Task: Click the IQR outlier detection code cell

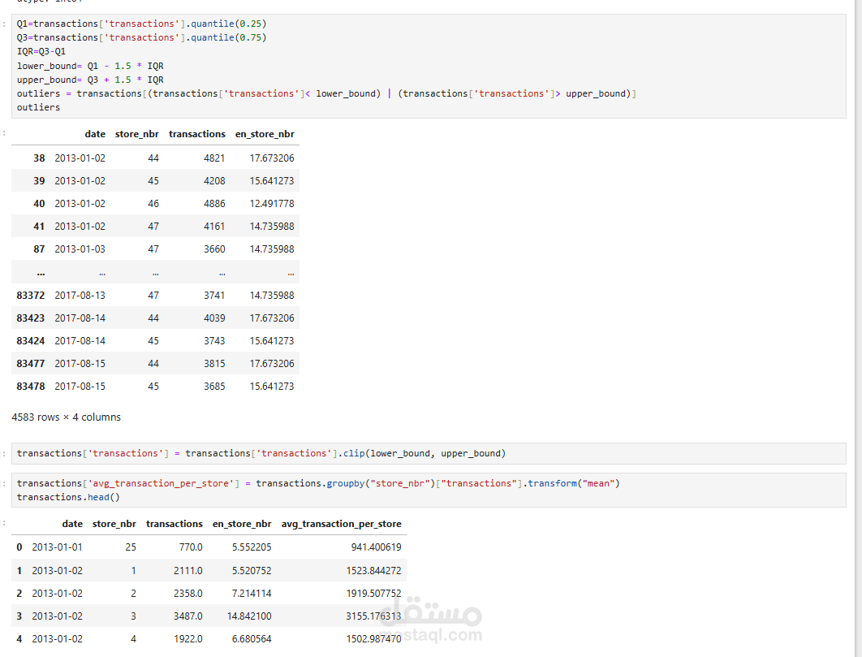Action: pos(429,66)
